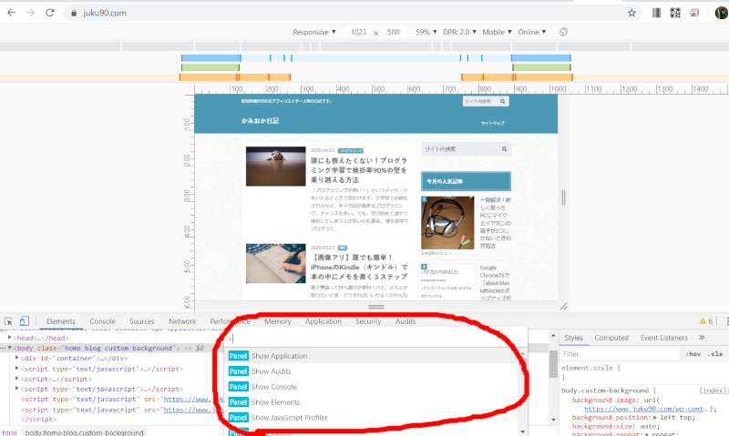
Task: Open the Responsive device dropdown
Action: pos(313,32)
